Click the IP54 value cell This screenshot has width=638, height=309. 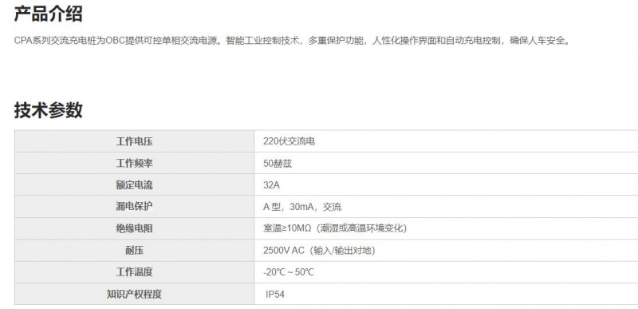coord(446,294)
